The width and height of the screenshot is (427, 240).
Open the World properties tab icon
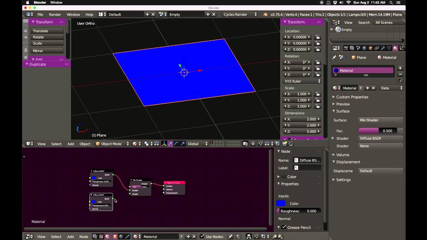pos(364,48)
